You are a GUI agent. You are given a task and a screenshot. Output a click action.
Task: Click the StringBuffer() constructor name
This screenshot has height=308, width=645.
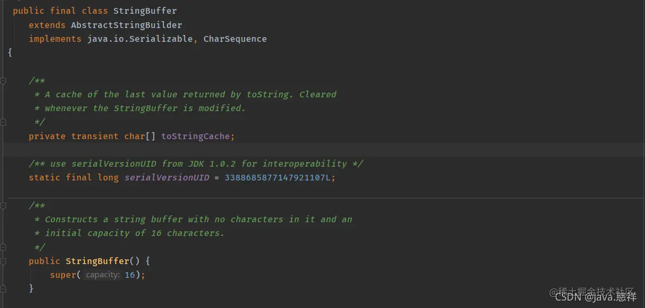point(98,261)
